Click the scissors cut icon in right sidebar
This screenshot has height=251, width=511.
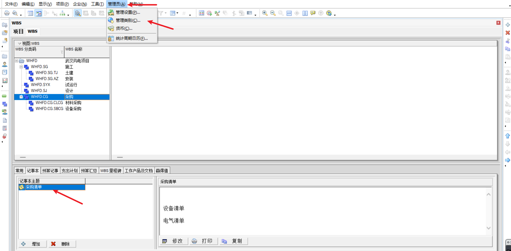point(508,41)
